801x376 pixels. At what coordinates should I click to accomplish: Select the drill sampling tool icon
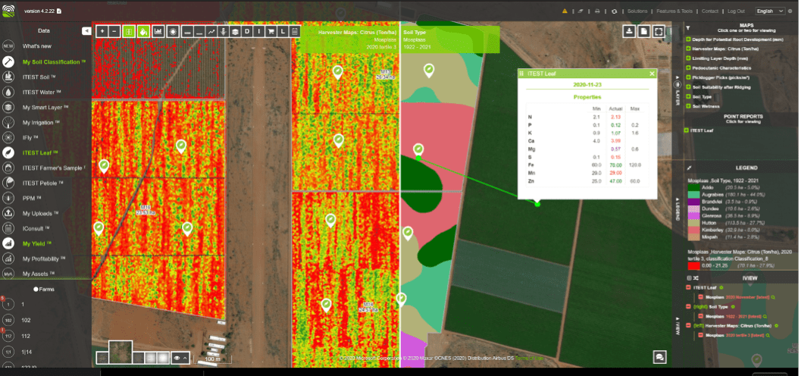pos(223,31)
